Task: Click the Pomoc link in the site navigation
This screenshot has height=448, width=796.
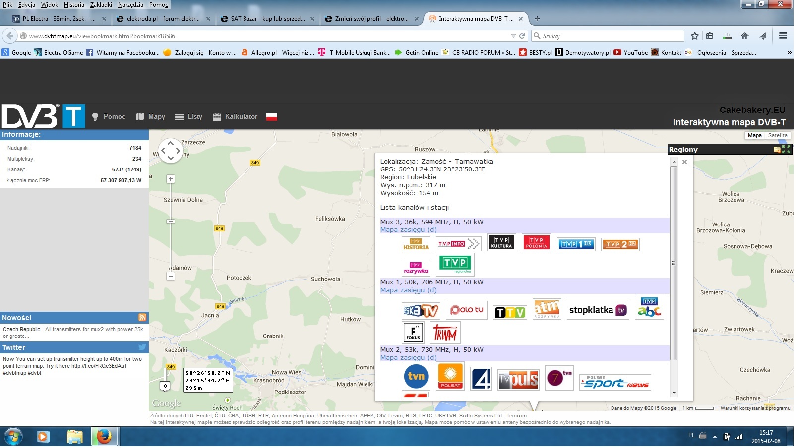Action: pos(109,117)
